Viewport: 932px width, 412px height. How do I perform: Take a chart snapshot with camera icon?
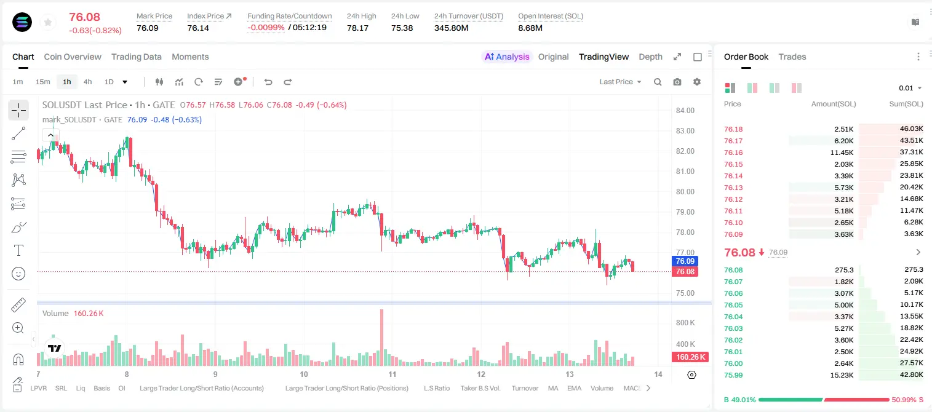point(677,82)
